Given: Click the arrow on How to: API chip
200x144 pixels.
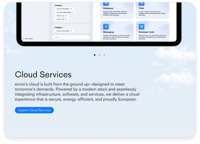Looking at the screenshot, I should pos(66,19).
